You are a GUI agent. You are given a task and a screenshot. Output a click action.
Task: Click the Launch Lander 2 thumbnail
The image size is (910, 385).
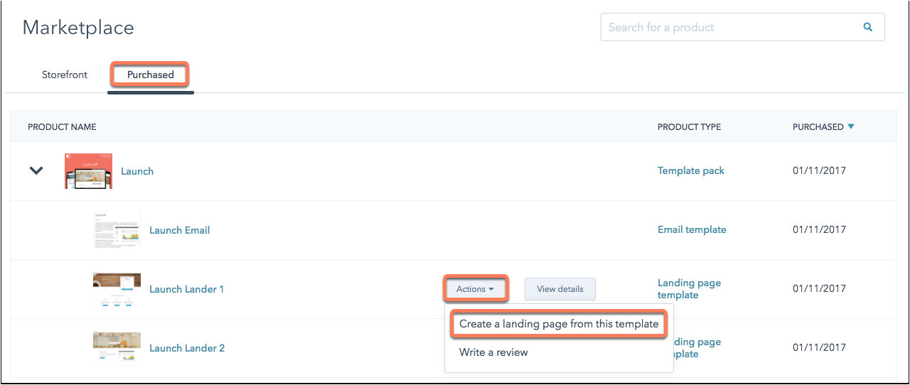click(x=117, y=348)
